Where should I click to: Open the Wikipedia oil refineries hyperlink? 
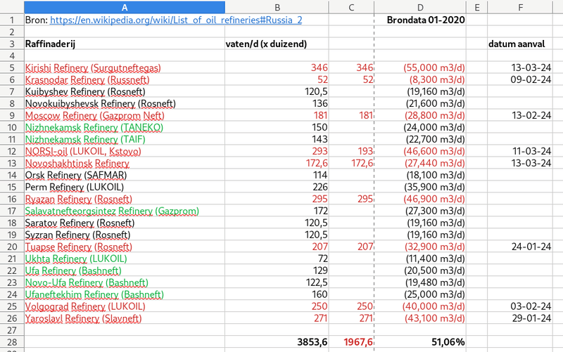[x=176, y=20]
